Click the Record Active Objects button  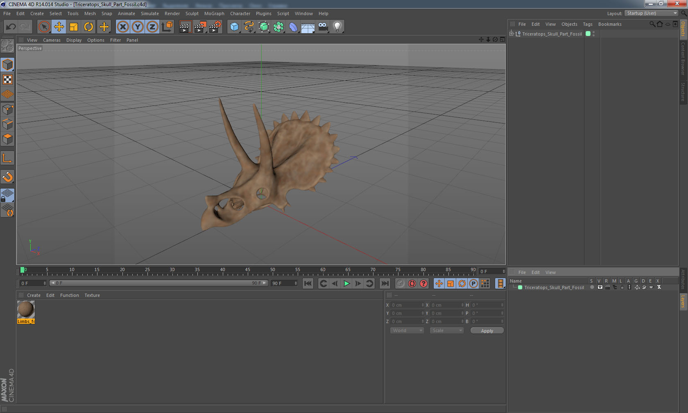(401, 283)
